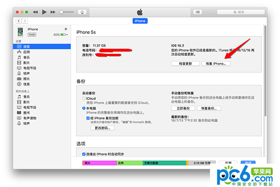Click the list view icon beside search
Viewport: 280px width, 187px height.
198,11
